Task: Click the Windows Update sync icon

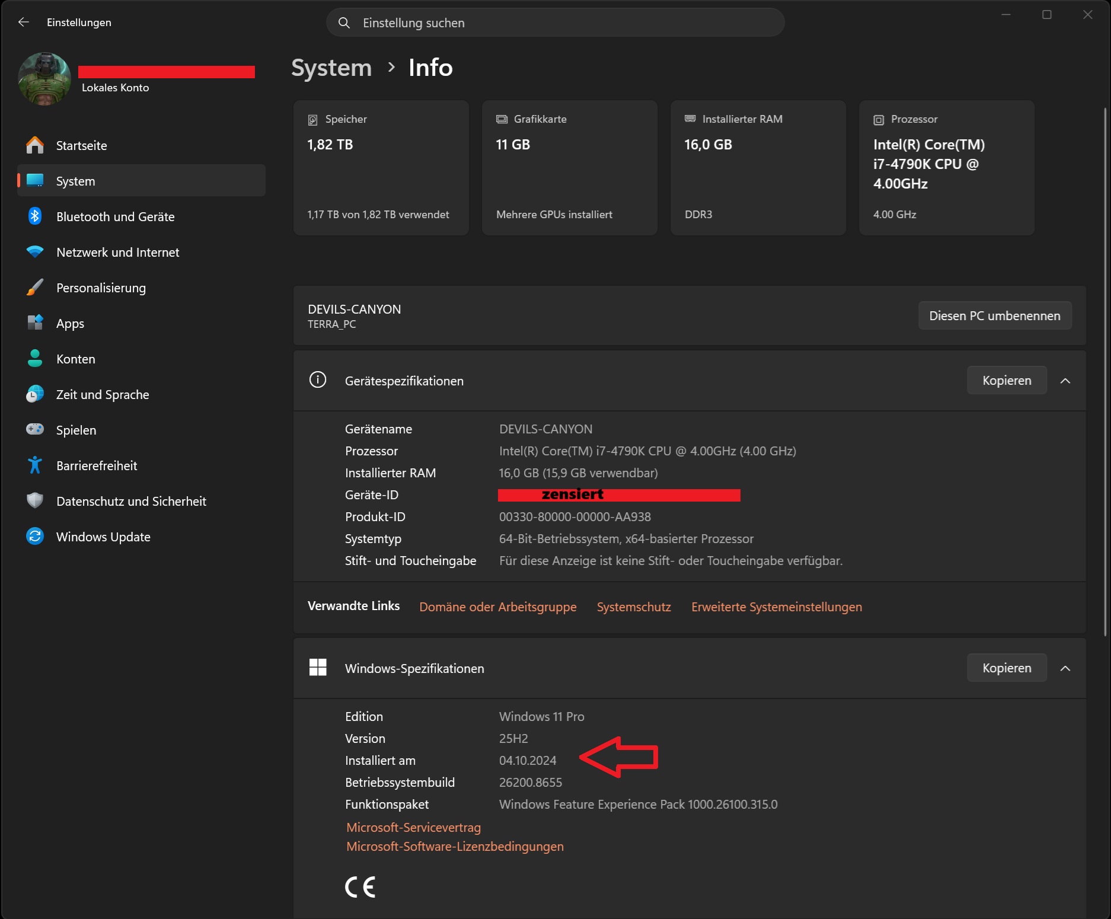Action: 35,537
